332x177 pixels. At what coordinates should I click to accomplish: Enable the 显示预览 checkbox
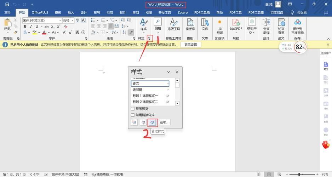[133, 109]
